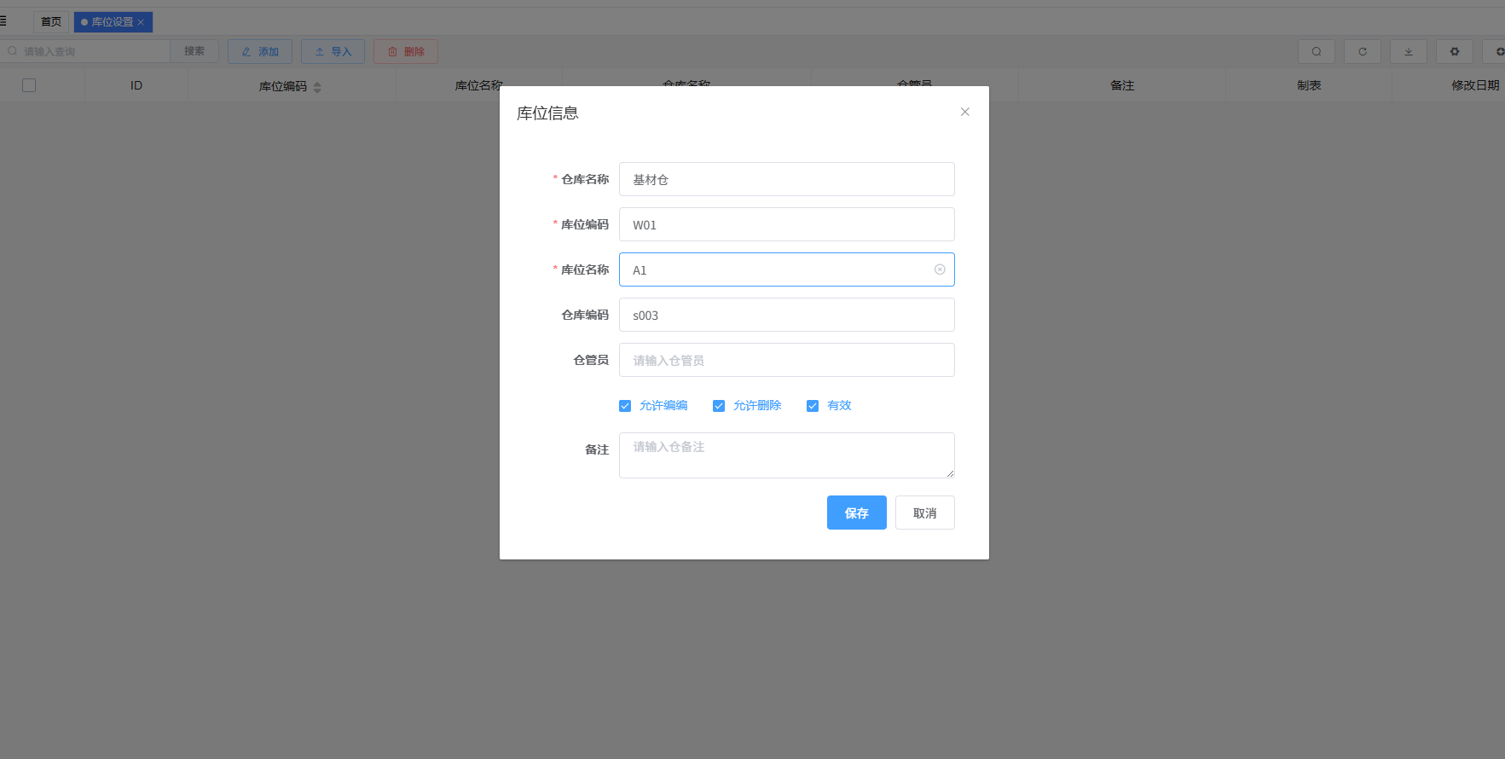Open the gear settings icon button
The image size is (1505, 759).
click(1454, 52)
